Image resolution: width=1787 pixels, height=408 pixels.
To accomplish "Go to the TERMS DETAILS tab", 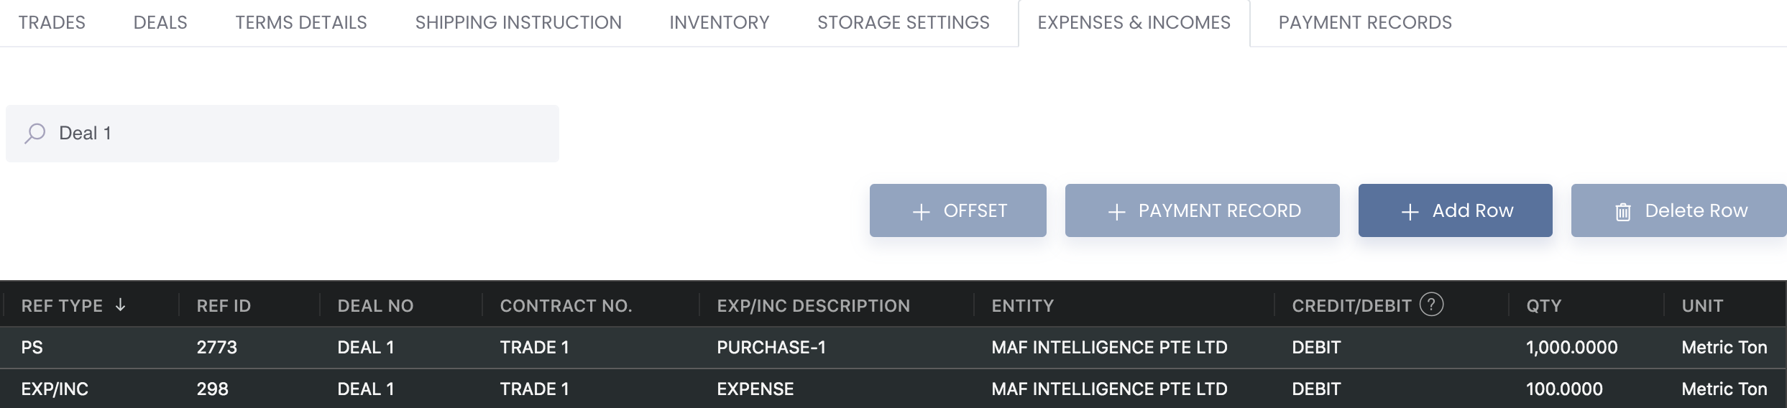I will (x=301, y=23).
